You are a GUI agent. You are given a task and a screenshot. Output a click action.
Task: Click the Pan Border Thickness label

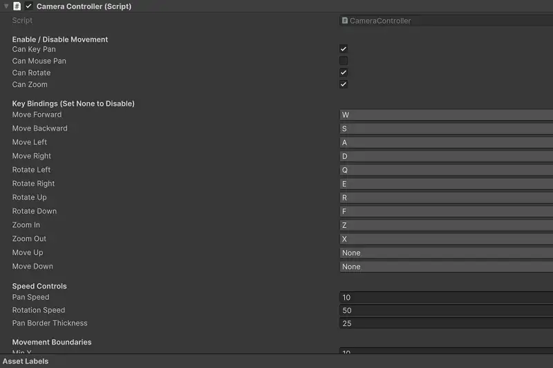[50, 323]
